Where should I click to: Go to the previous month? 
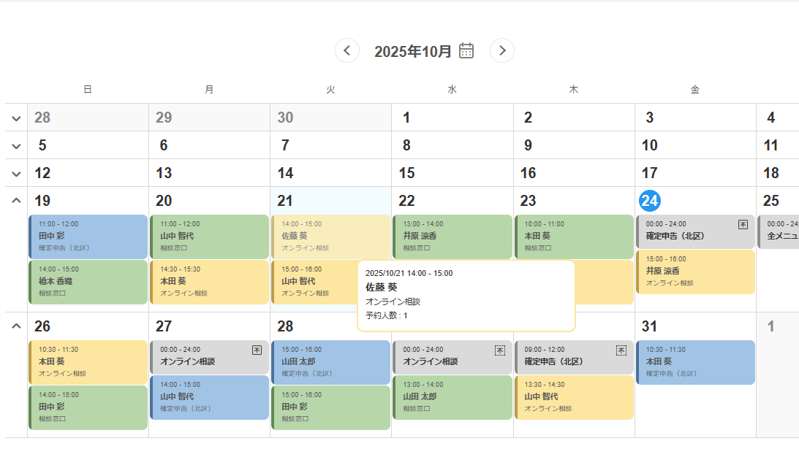347,50
